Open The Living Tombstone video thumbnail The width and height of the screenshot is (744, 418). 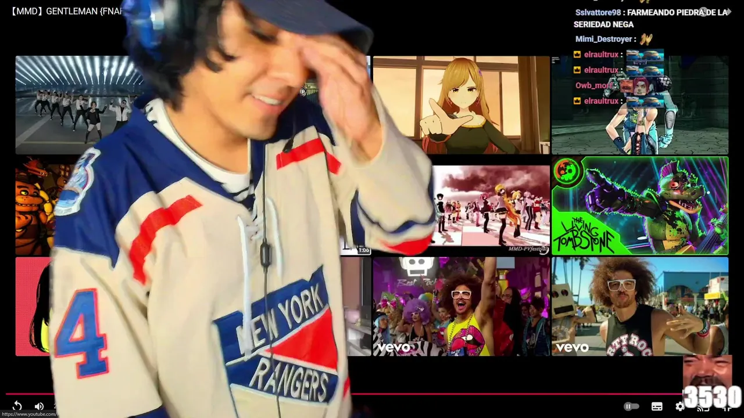point(640,206)
